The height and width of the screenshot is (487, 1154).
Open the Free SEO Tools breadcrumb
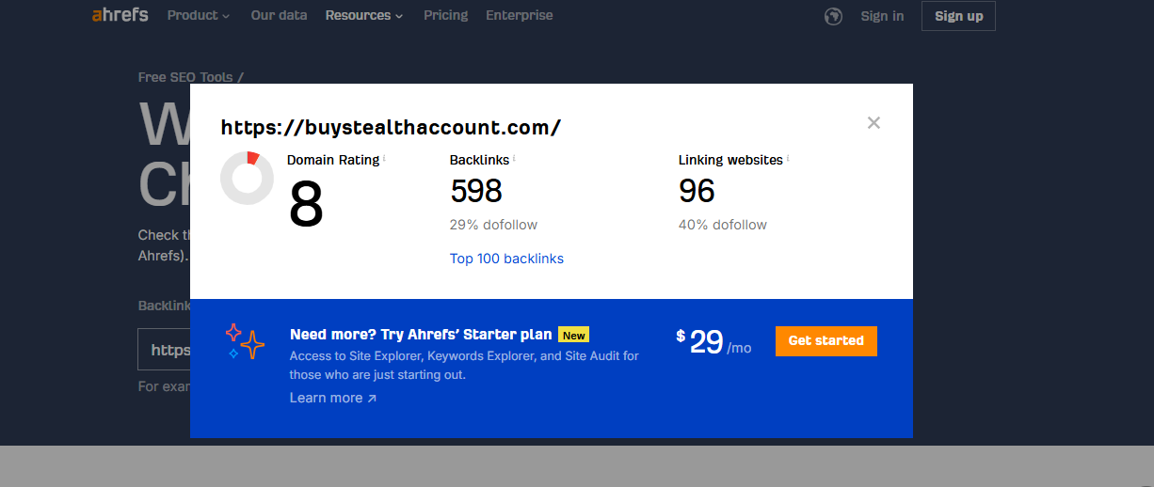click(x=185, y=77)
